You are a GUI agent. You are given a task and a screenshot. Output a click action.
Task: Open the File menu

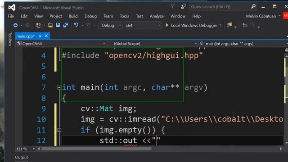coord(11,16)
